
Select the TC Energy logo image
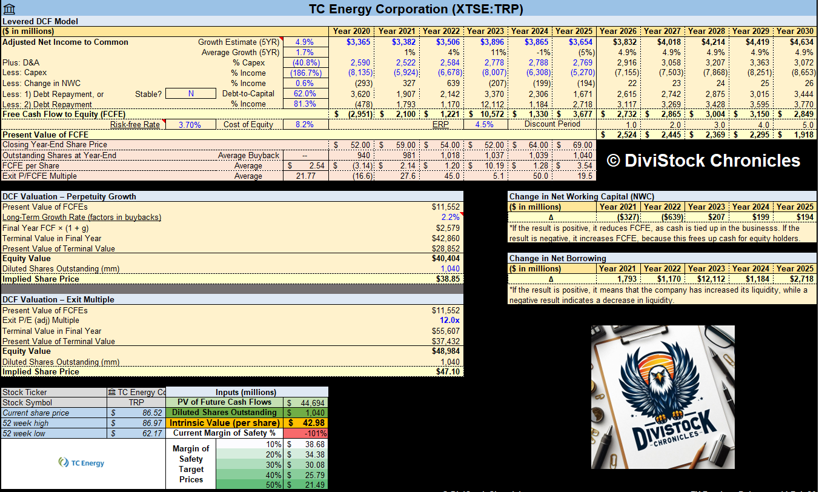81,463
